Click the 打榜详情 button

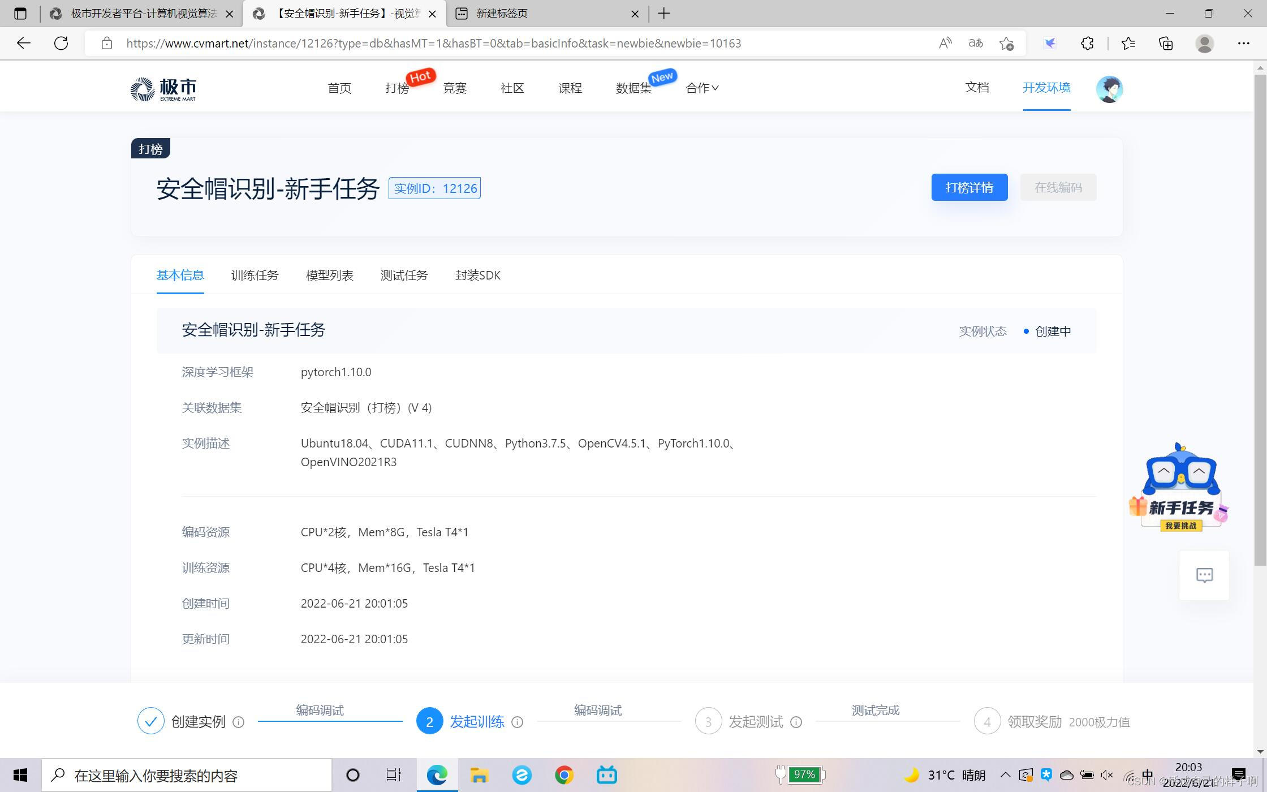[x=969, y=187]
